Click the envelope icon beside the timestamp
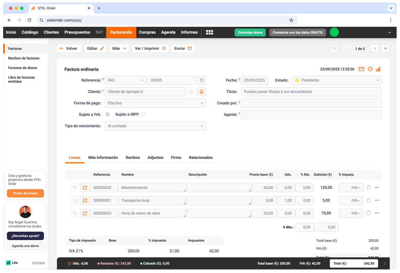400x273 pixels. tap(361, 69)
